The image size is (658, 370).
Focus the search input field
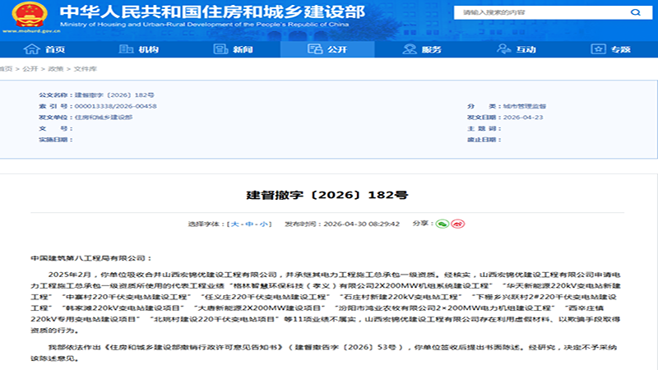[541, 12]
